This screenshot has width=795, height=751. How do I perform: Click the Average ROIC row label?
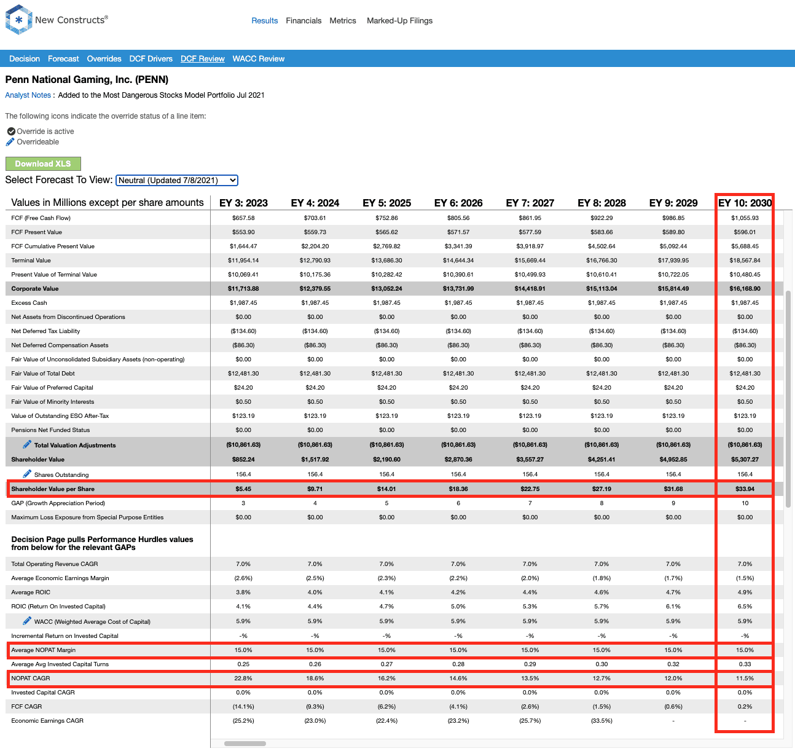(x=31, y=592)
